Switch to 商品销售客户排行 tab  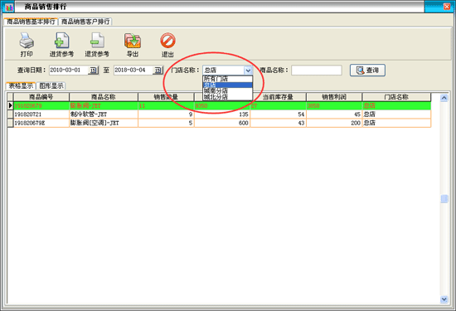click(85, 22)
